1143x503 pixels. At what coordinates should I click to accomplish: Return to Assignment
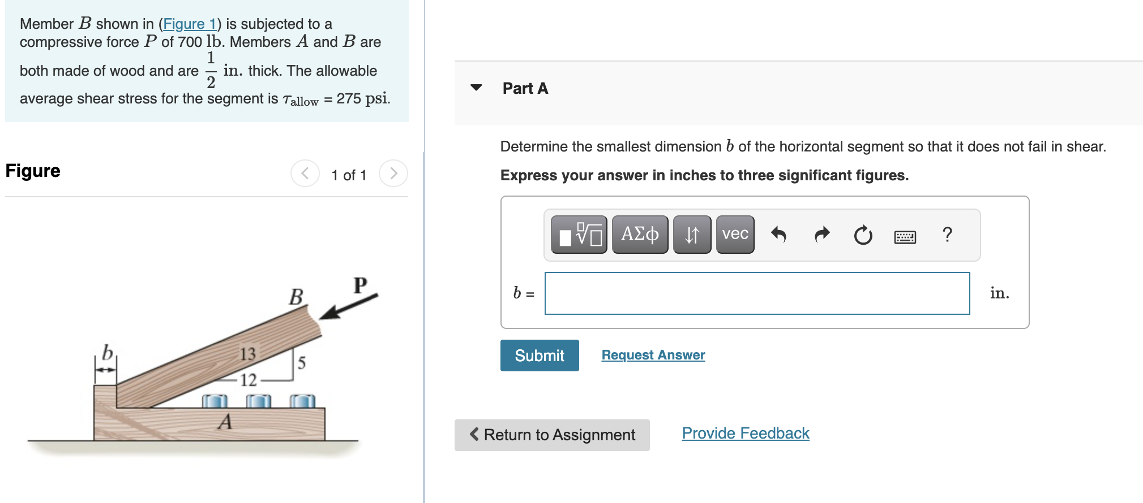(551, 435)
